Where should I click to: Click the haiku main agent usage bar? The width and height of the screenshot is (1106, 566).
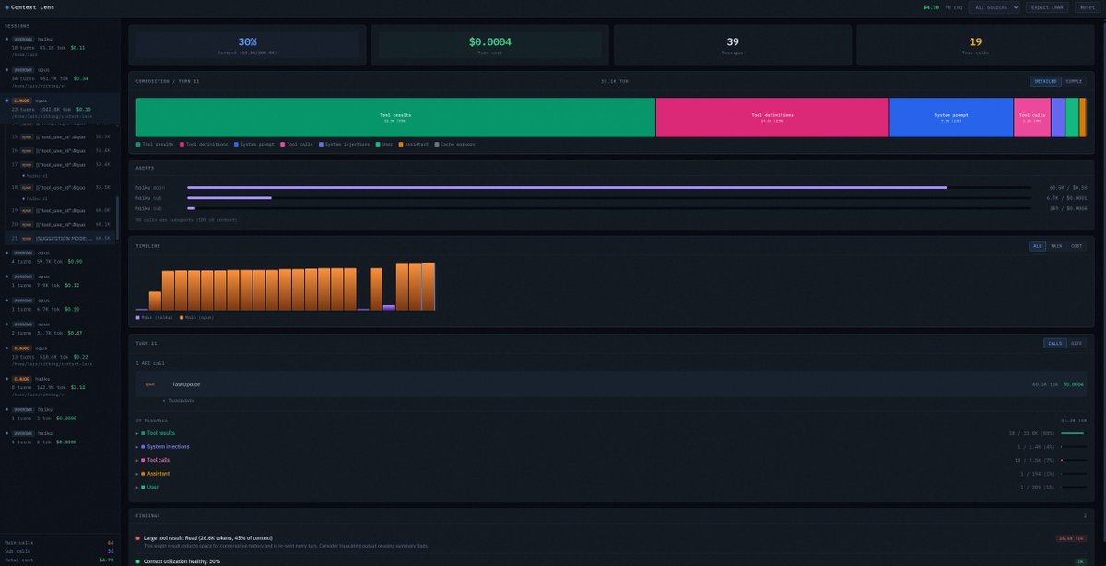tap(565, 185)
